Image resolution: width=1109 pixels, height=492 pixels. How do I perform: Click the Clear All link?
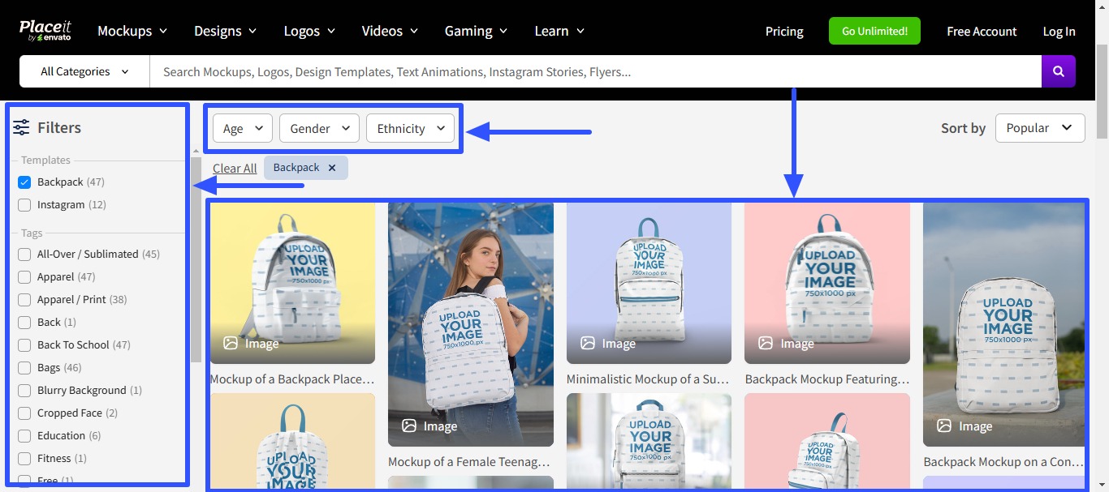234,168
